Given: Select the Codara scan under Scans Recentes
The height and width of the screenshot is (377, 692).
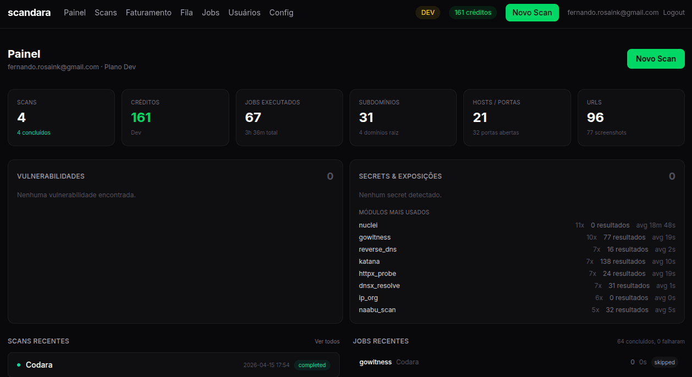Looking at the screenshot, I should pyautogui.click(x=39, y=364).
